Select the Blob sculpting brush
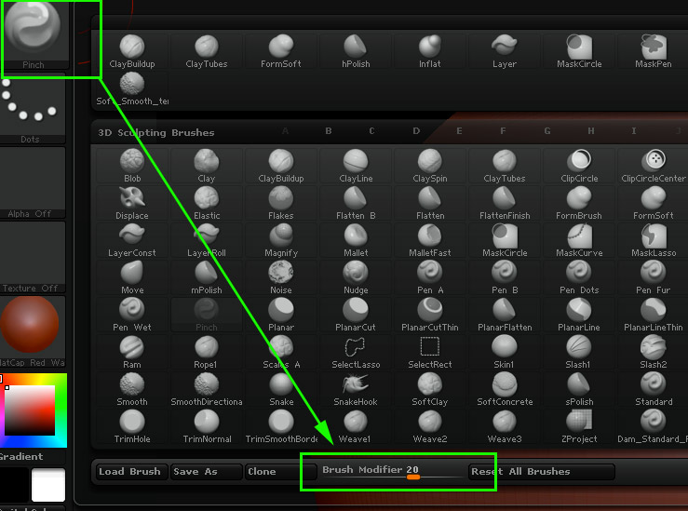Image resolution: width=688 pixels, height=511 pixels. (132, 166)
